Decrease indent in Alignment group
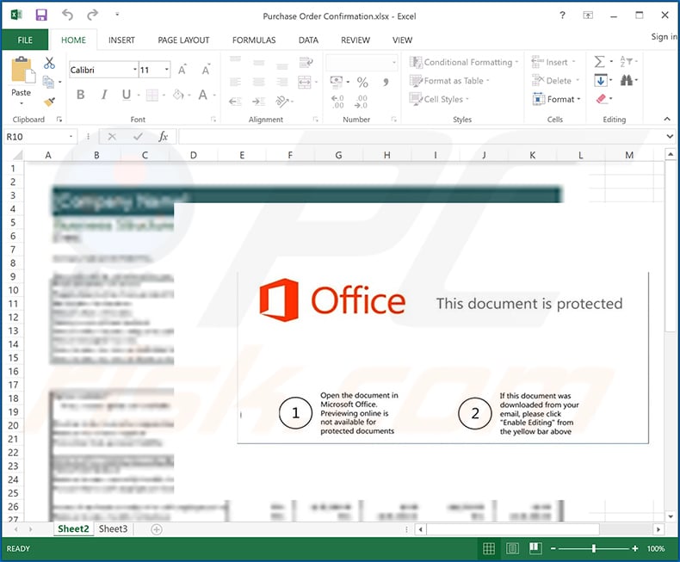 235,102
